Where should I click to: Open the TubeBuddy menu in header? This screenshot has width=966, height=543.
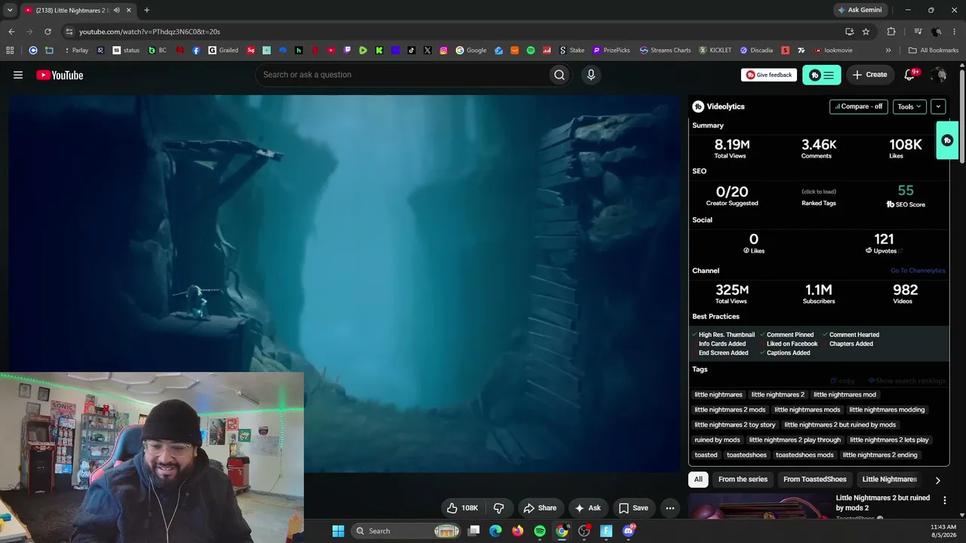[821, 75]
